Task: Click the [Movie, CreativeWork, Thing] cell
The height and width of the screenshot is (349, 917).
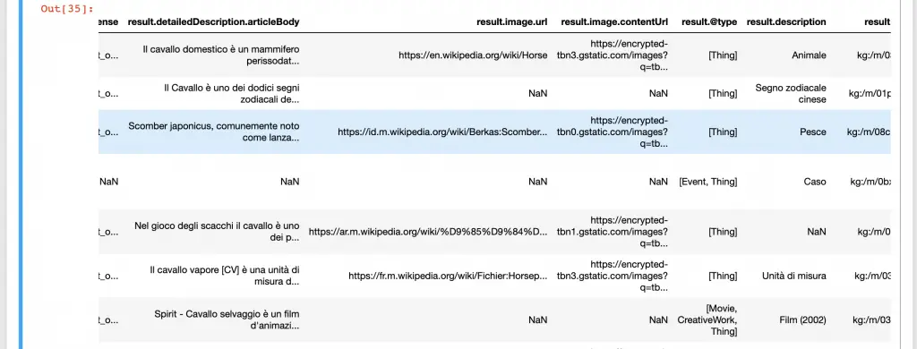Action: [707, 319]
